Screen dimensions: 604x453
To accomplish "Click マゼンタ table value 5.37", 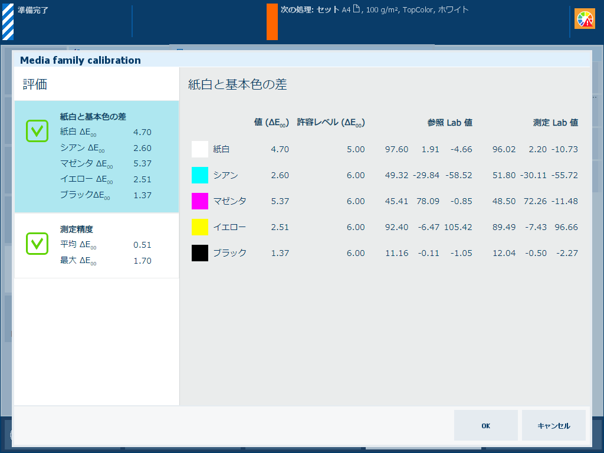I will 280,201.
